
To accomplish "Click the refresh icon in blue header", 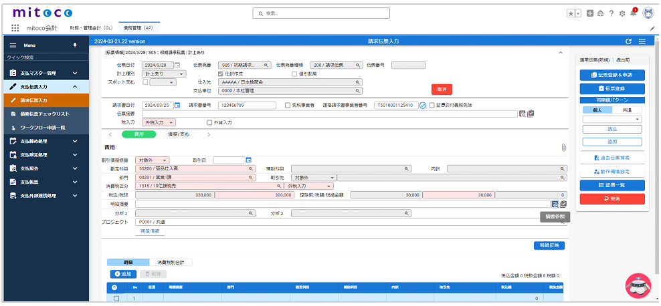I will point(628,41).
